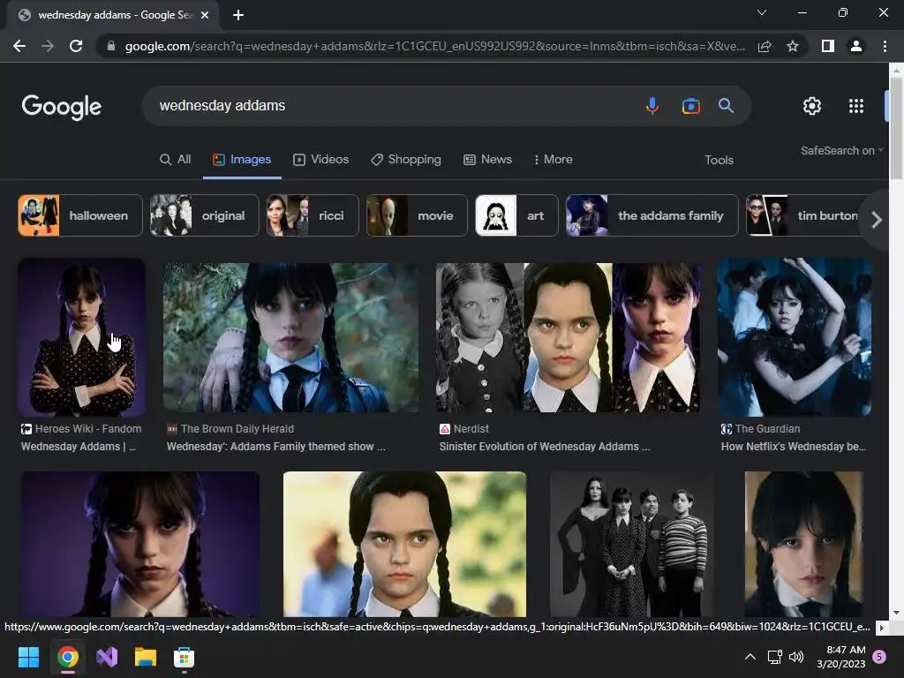904x678 pixels.
Task: Select the Images tab
Action: [242, 160]
